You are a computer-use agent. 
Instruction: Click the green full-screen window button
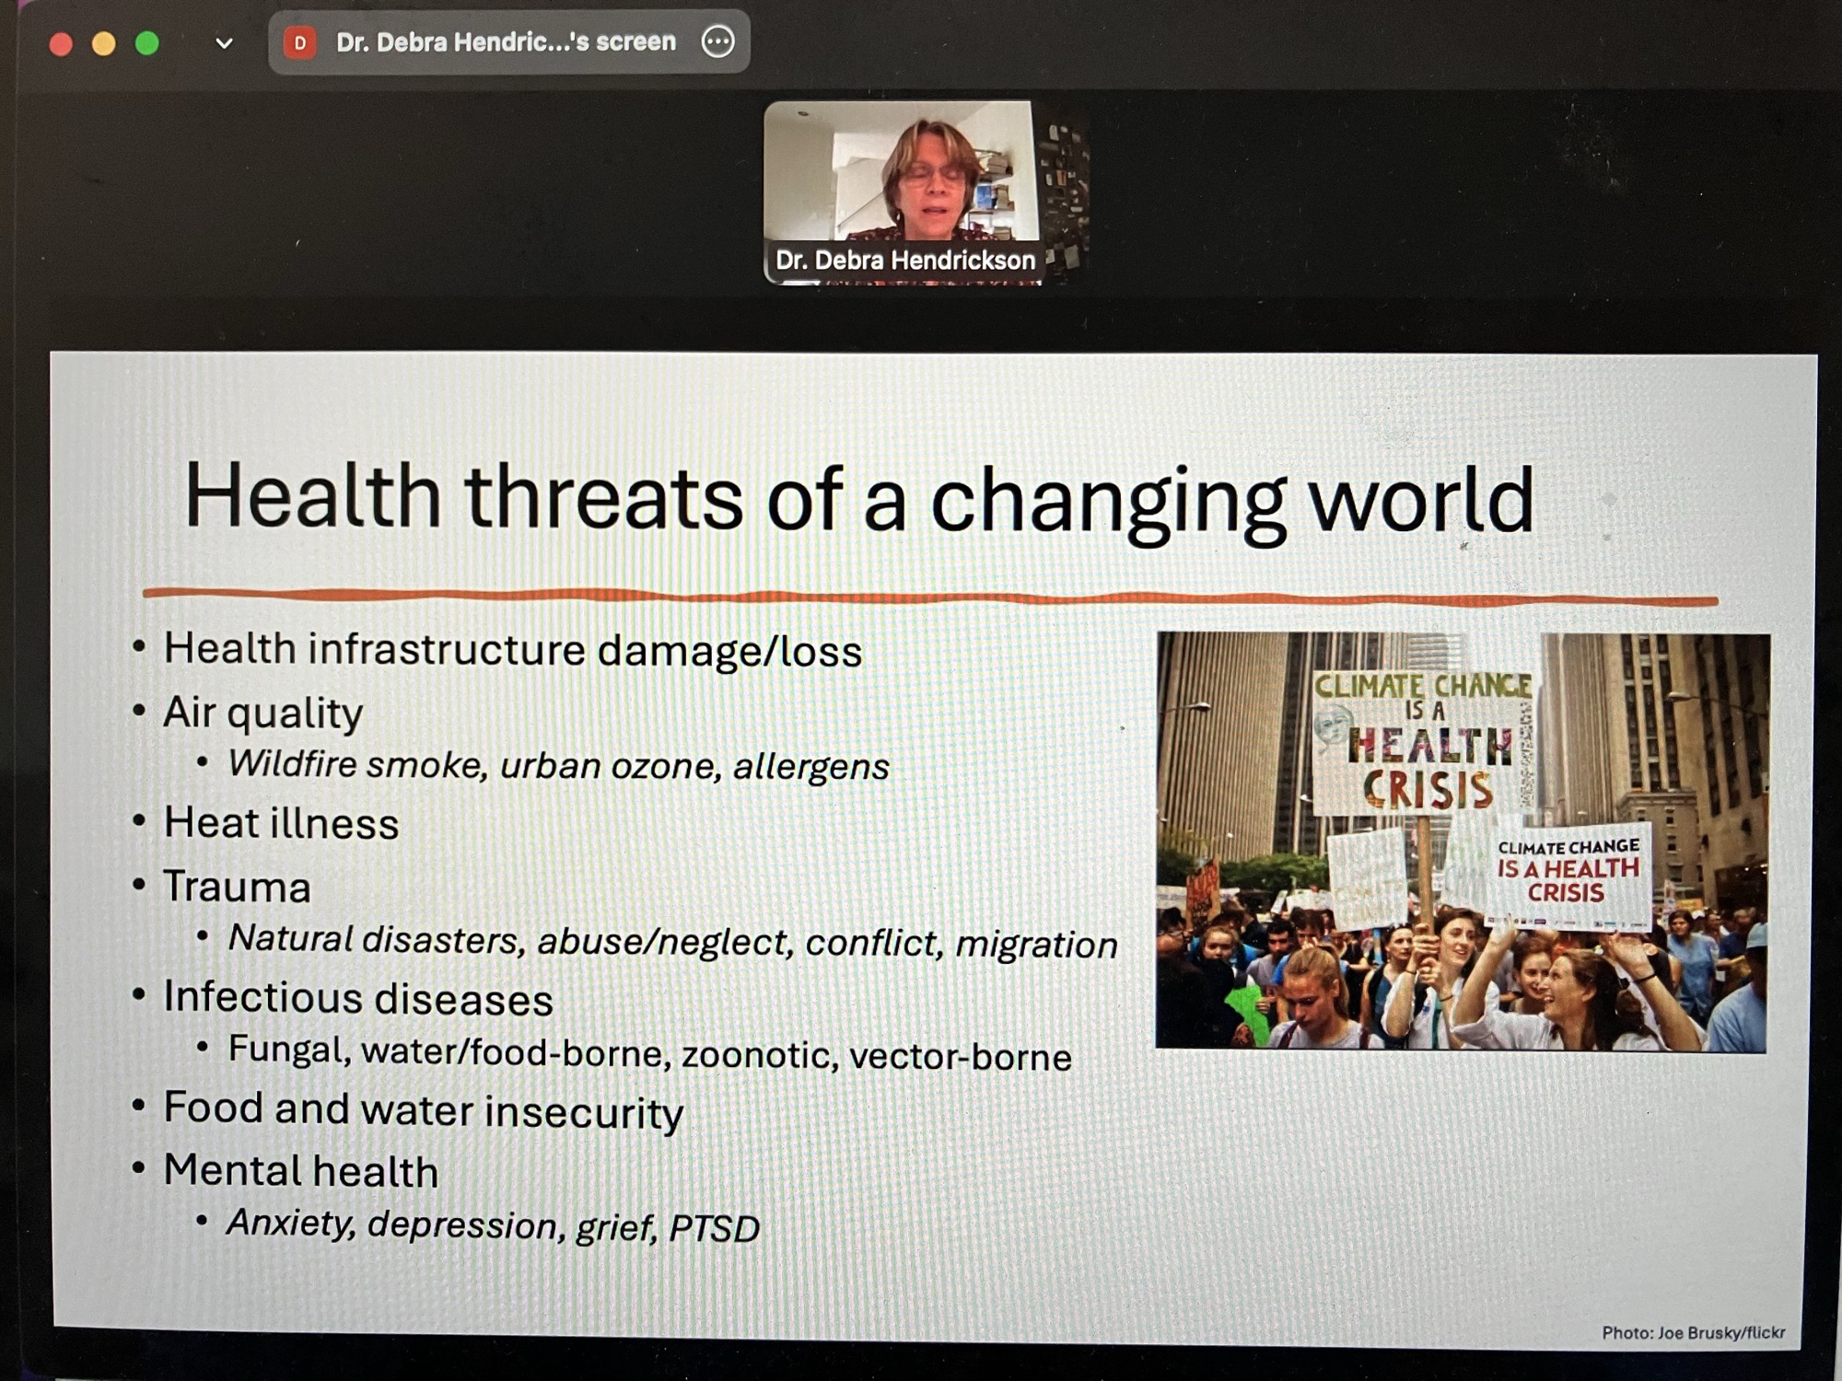(147, 43)
